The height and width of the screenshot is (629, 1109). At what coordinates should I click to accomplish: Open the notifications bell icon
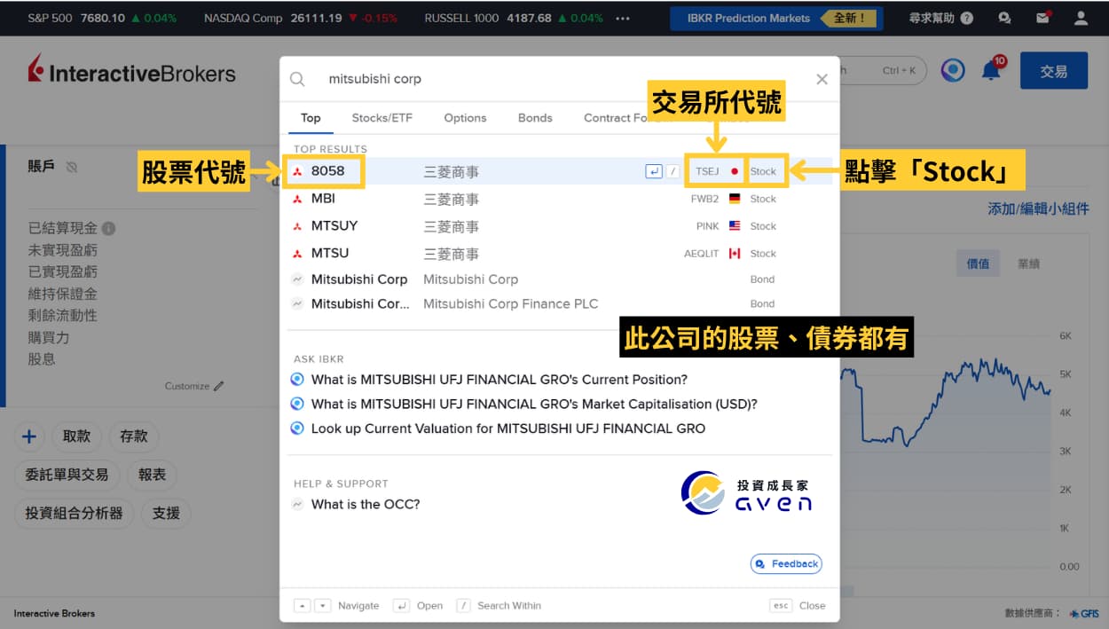coord(991,70)
